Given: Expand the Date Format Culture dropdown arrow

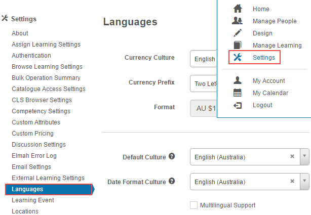Looking at the screenshot, I should [304, 181].
